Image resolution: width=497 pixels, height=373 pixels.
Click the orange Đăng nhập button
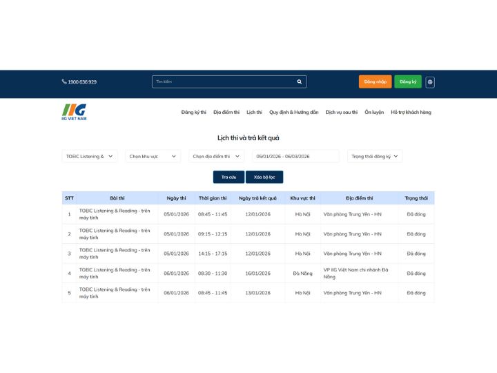pos(376,82)
